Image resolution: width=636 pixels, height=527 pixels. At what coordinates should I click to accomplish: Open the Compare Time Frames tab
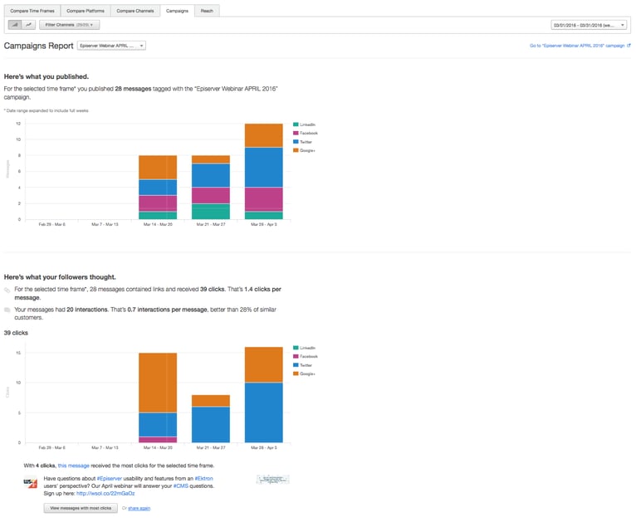point(32,11)
